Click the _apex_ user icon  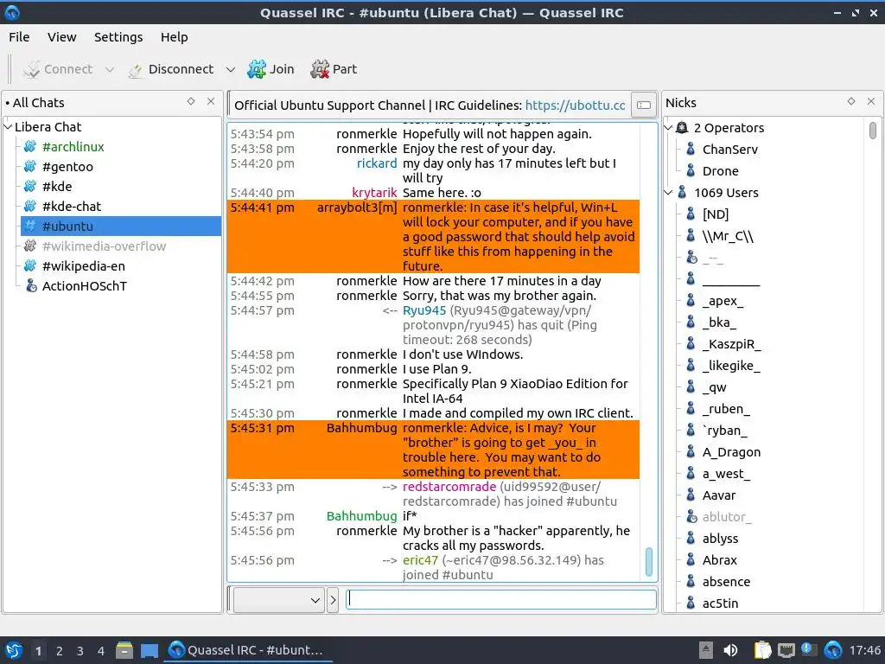tap(691, 300)
